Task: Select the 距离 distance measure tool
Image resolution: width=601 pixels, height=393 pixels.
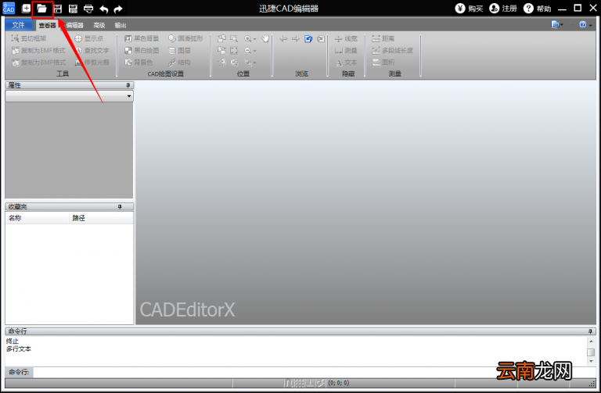Action: tap(383, 38)
